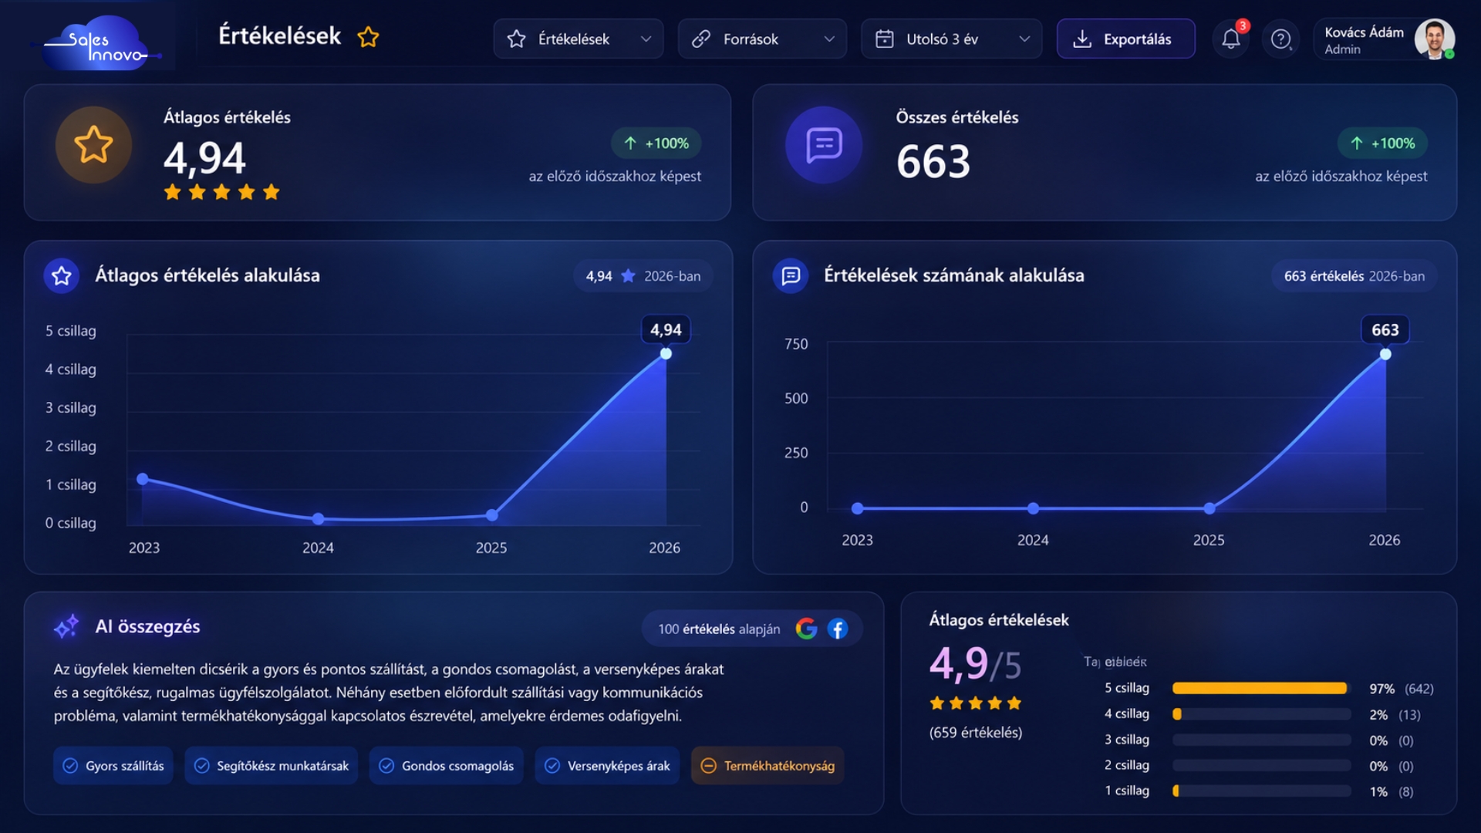This screenshot has width=1481, height=833.
Task: Click the 4,9/5 average score
Action: tap(975, 664)
